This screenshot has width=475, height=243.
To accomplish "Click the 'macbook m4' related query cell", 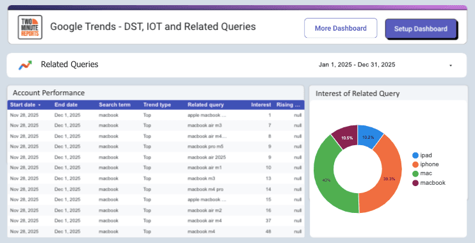I will (201, 231).
